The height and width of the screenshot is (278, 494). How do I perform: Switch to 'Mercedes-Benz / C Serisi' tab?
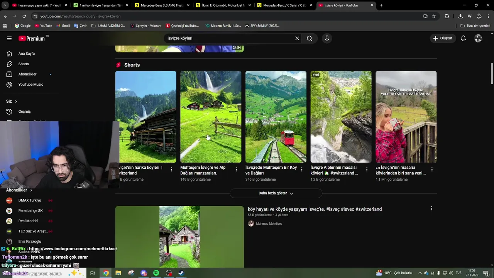(x=284, y=5)
